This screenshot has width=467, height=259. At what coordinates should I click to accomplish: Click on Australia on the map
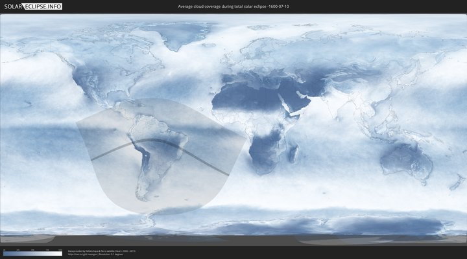405,159
